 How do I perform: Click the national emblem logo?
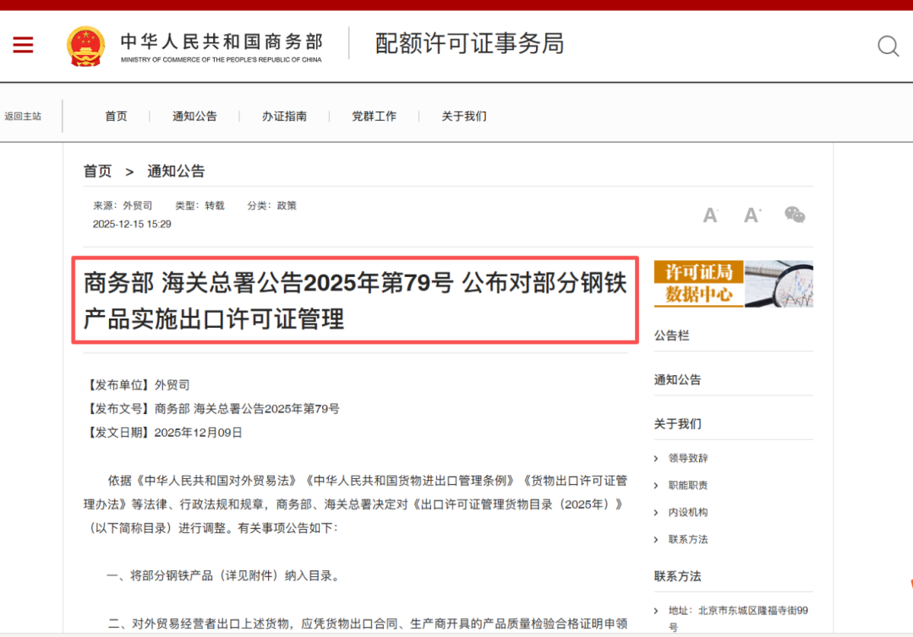tap(86, 46)
